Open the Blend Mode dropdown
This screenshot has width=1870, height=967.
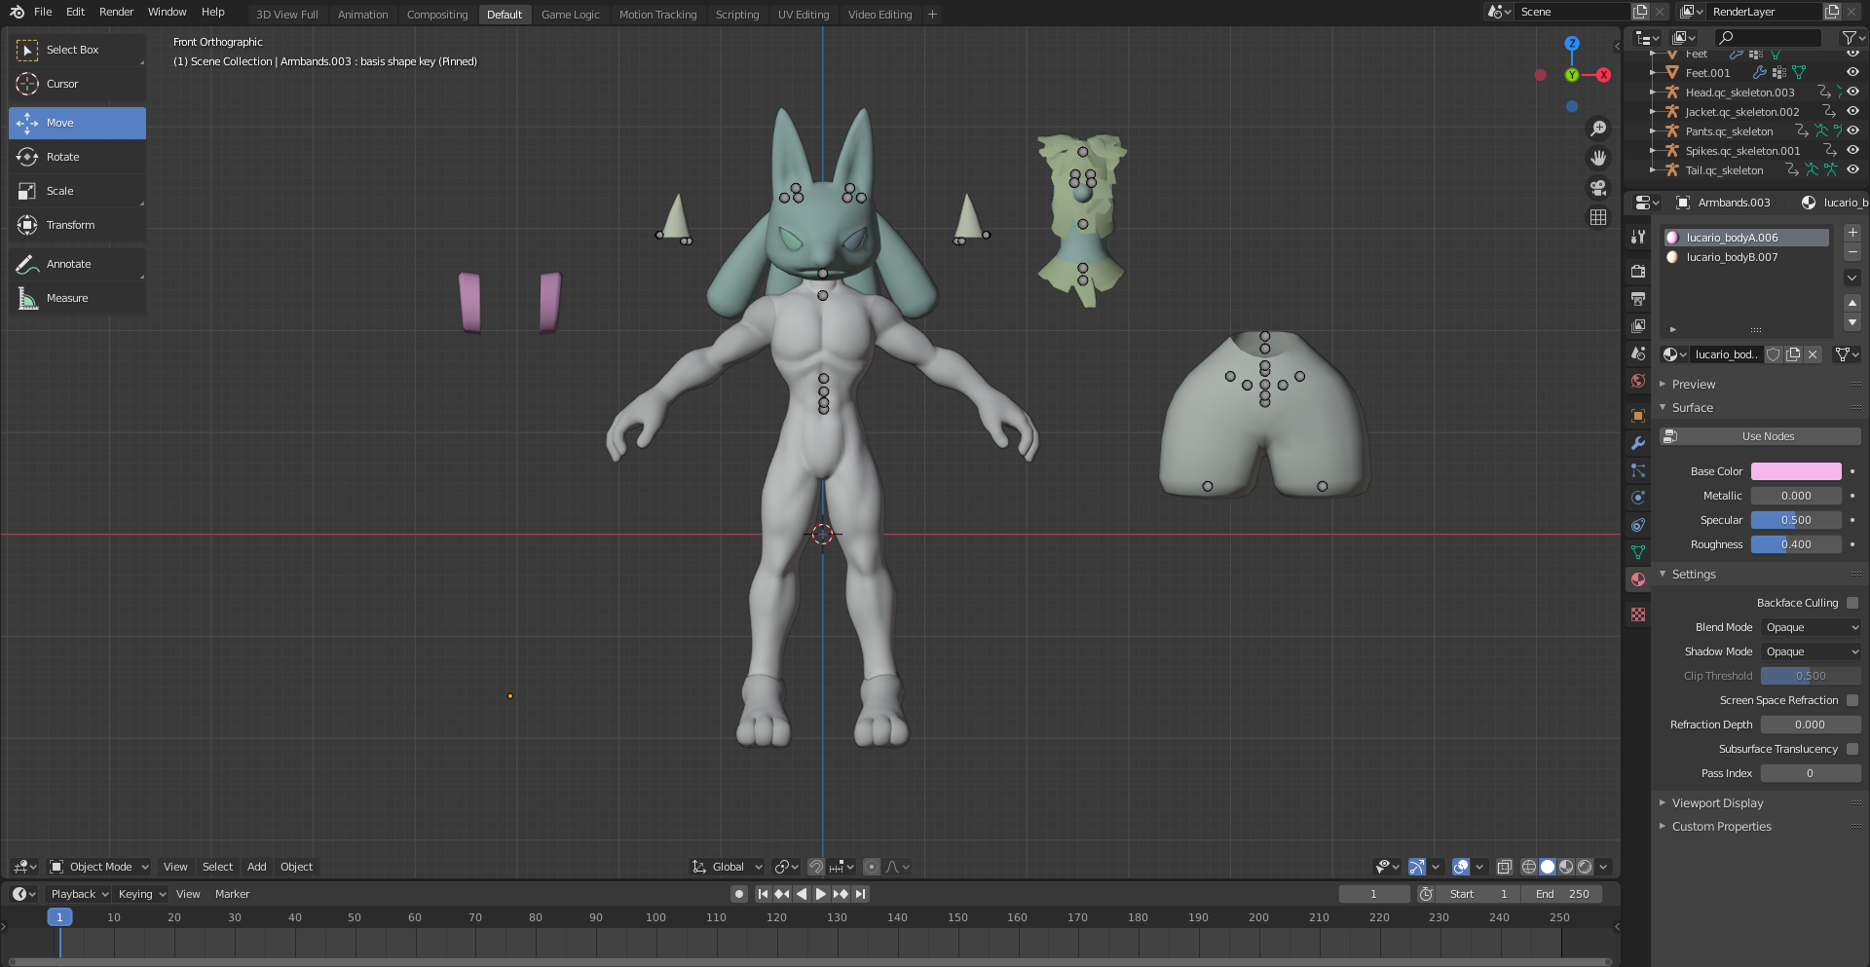point(1811,627)
